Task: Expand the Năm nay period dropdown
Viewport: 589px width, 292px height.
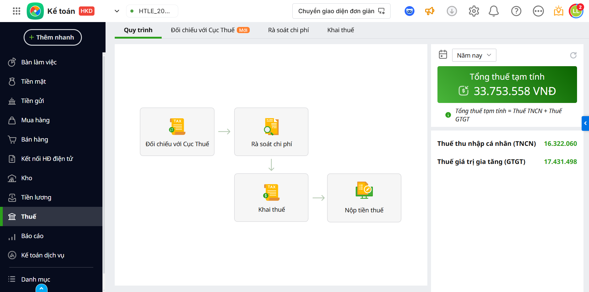Action: (x=474, y=55)
